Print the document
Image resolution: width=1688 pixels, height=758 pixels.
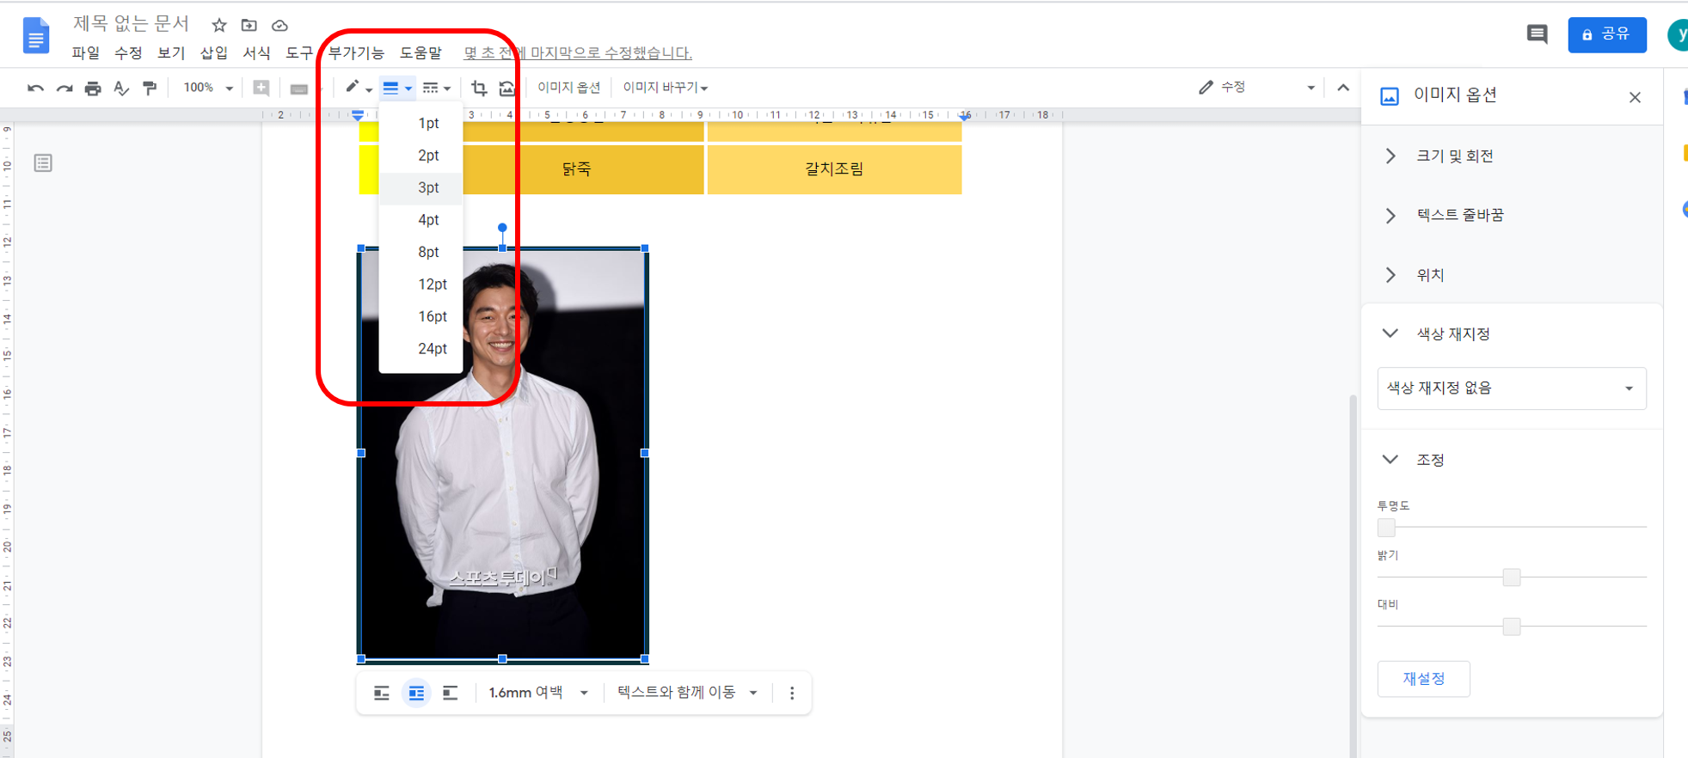click(93, 88)
